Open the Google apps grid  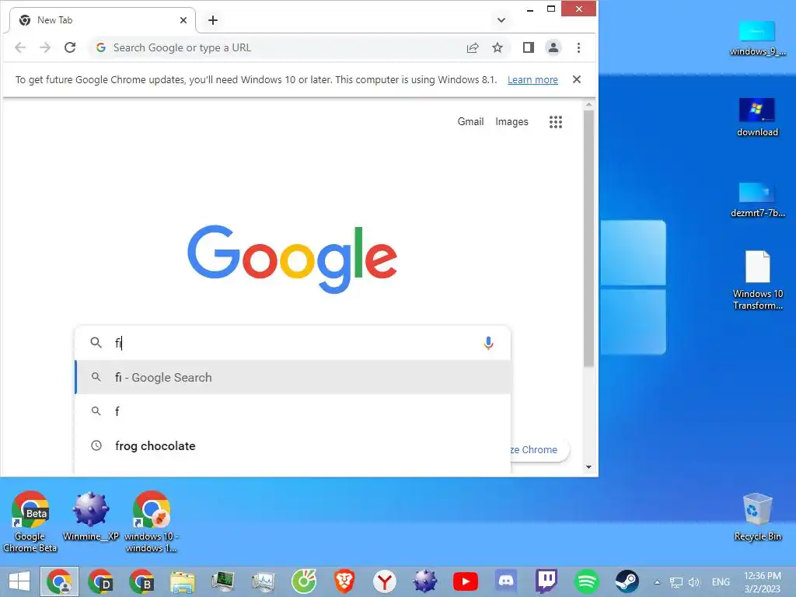[556, 122]
